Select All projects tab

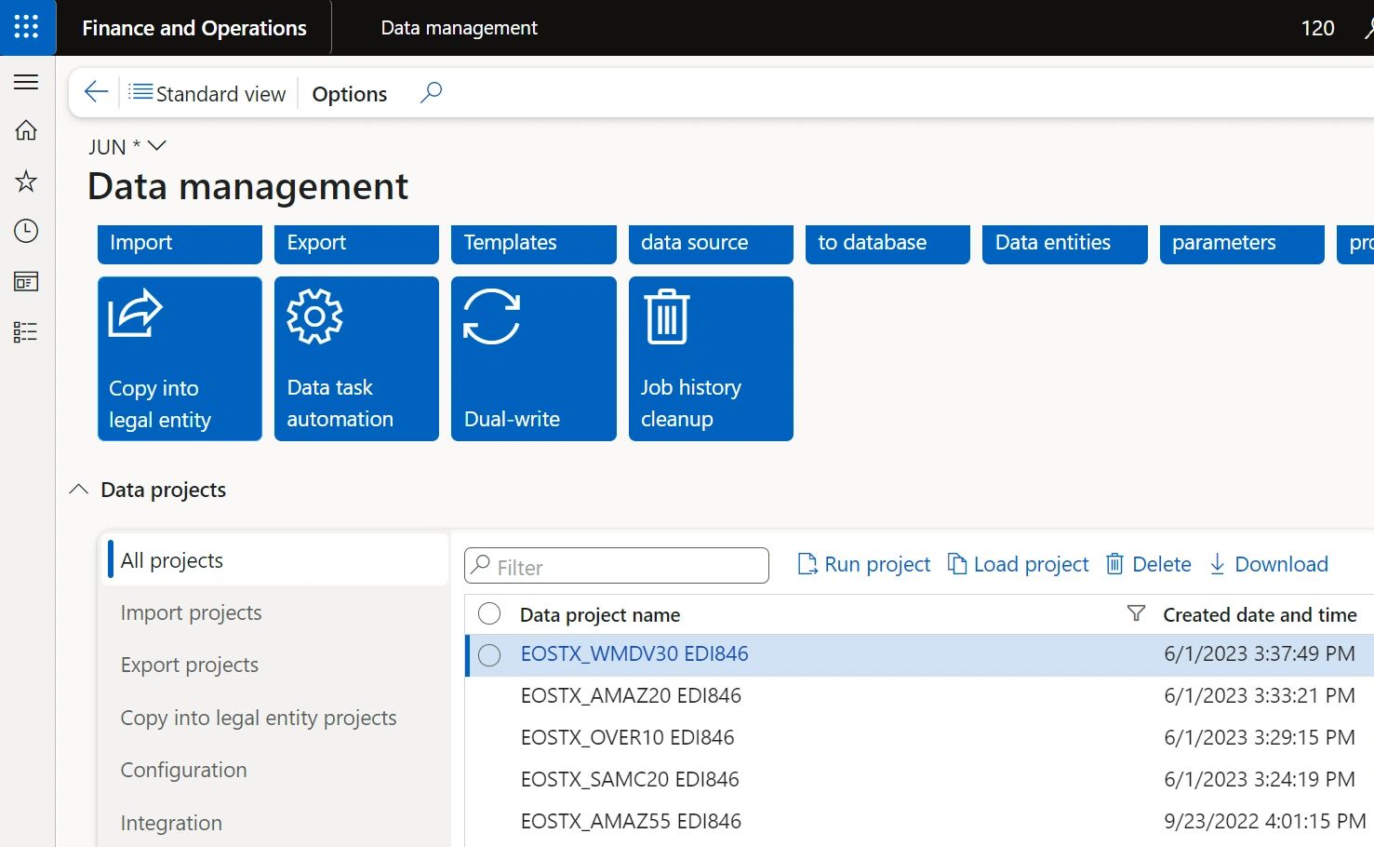tap(277, 560)
